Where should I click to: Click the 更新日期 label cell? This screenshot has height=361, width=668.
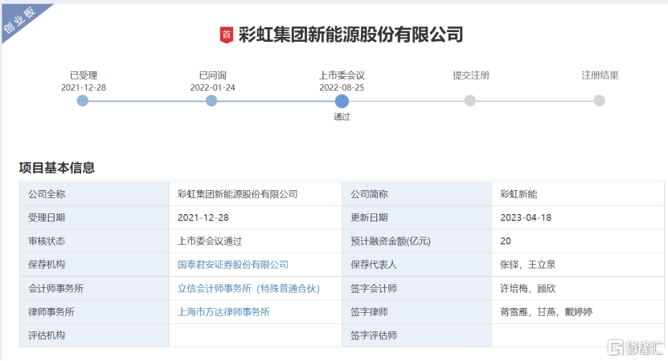tap(416, 217)
